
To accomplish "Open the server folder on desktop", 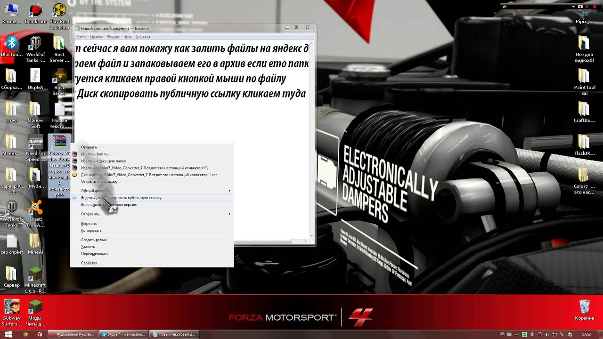I will pyautogui.click(x=11, y=112).
